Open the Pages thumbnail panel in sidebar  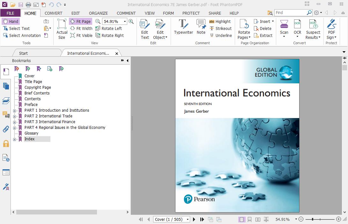click(x=6, y=86)
